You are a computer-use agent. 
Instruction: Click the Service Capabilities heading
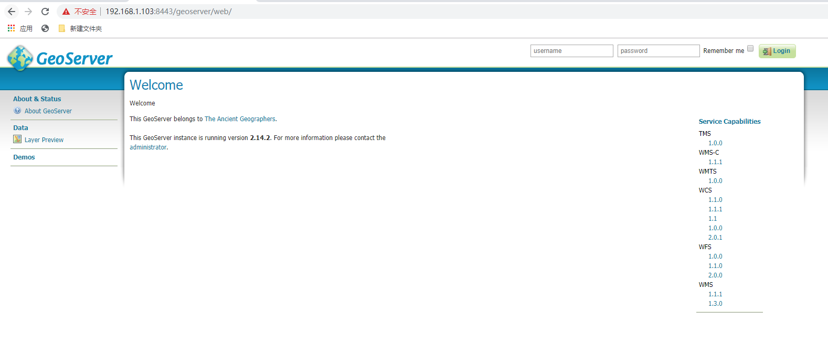click(729, 122)
